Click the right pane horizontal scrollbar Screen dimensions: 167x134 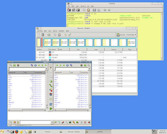point(71,110)
